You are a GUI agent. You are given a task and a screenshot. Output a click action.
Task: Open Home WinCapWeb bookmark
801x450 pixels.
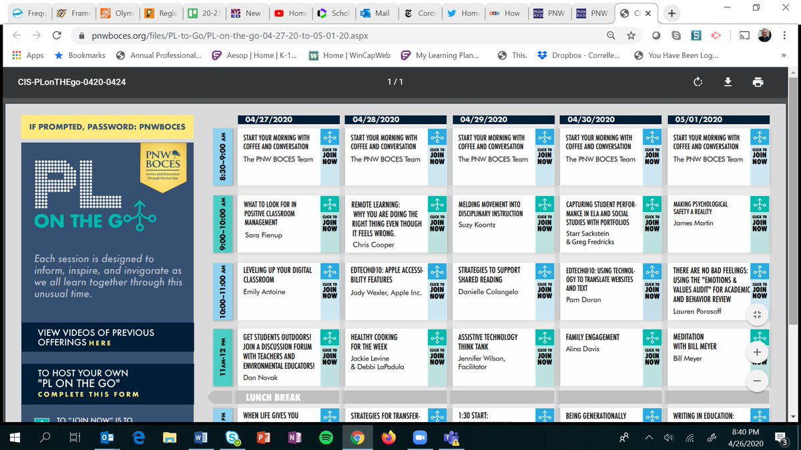pos(350,55)
